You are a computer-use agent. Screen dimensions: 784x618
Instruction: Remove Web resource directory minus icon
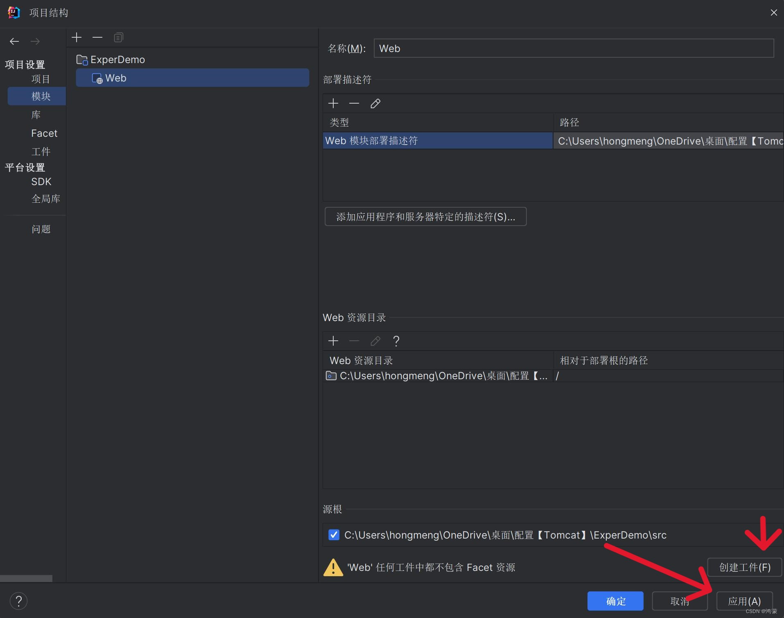354,341
